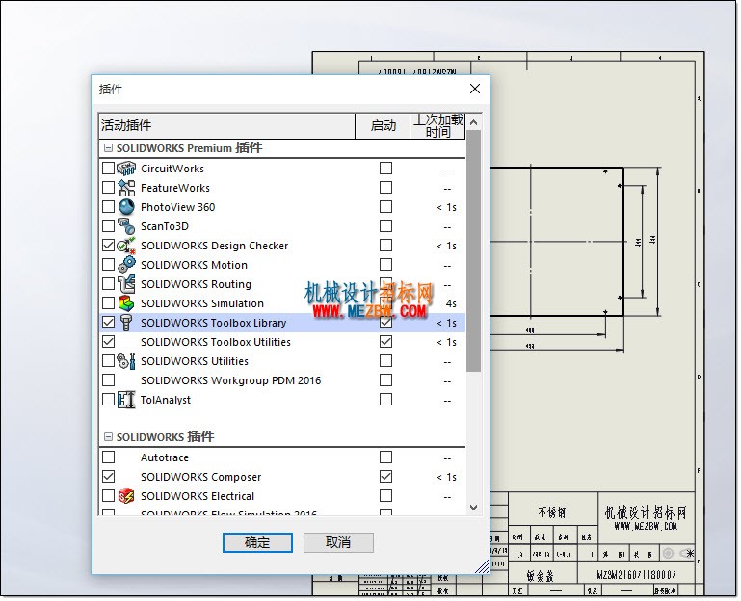Click scrollbar up arrow in plugin list
Image resolution: width=741 pixels, height=601 pixels.
(x=473, y=122)
